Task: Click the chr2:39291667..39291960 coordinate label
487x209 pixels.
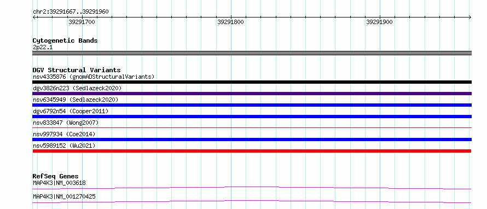Action: point(71,11)
